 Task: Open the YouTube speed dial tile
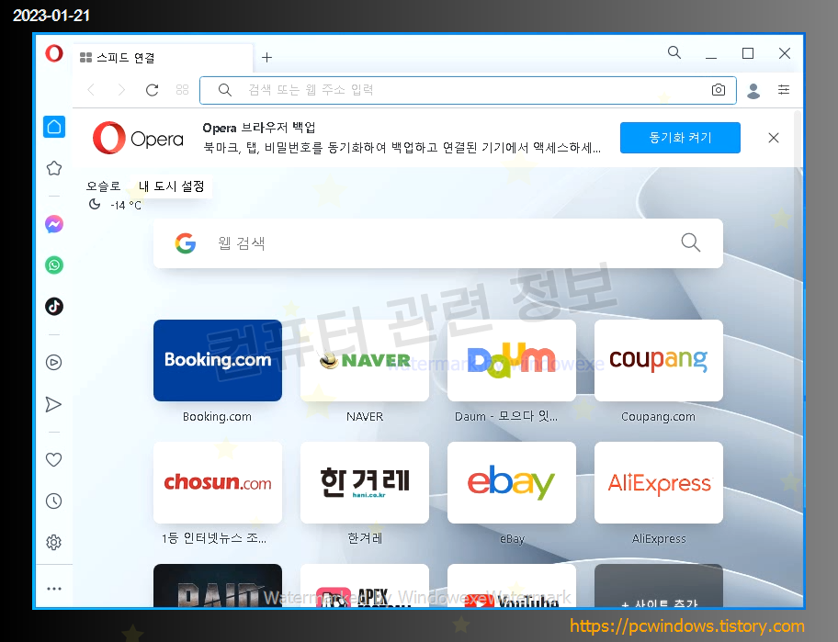pyautogui.click(x=512, y=585)
